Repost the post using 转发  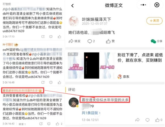[75, 41]
